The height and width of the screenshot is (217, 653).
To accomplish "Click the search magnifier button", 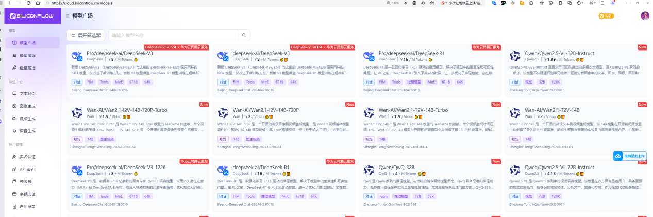I will 244,35.
